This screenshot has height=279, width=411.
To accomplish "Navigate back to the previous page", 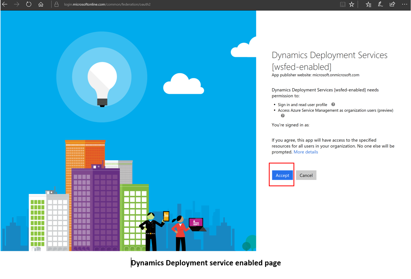I will tap(5, 4).
